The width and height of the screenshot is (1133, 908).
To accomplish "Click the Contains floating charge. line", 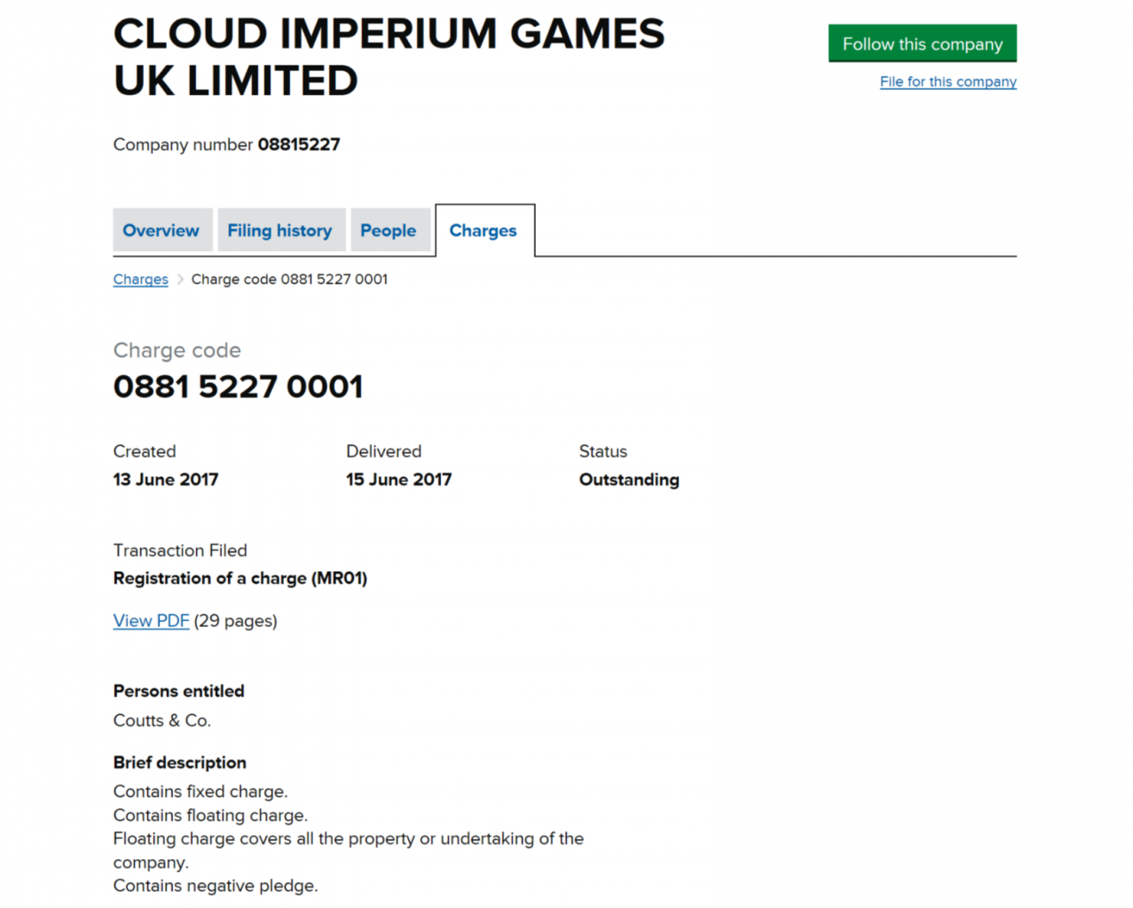I will 210,816.
